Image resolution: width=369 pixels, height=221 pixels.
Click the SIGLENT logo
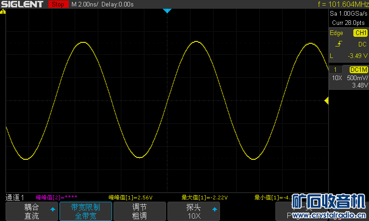tap(22, 4)
